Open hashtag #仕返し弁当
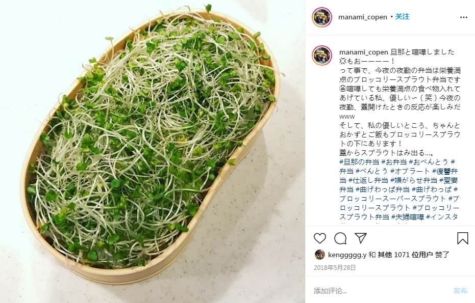The image size is (475, 303). [x=368, y=181]
